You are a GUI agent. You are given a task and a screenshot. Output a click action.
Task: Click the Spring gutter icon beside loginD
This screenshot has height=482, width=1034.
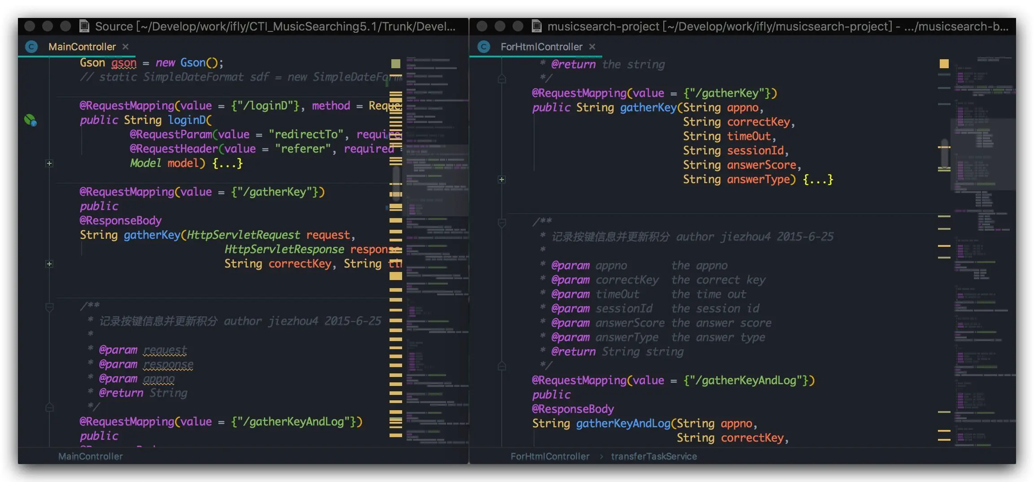click(30, 120)
